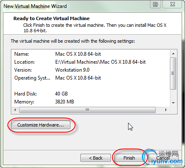Screen dimensions: 185x168
Task: Click the horizontal scrollbar right arrow
Action: click(x=166, y=110)
